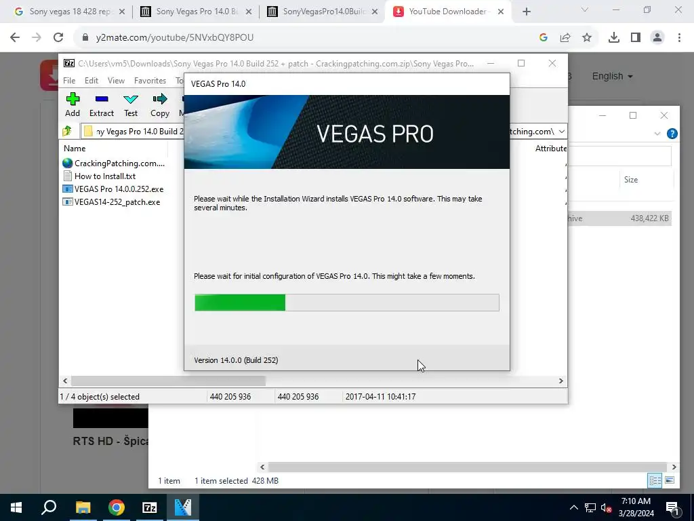Click the Extract icon in 7-Zip
The height and width of the screenshot is (521, 694).
102,104
